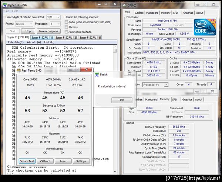
Task: Click the Take a Snapshot button
Action: [48, 31]
